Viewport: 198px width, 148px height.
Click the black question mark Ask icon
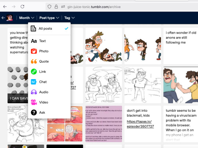[34, 112]
